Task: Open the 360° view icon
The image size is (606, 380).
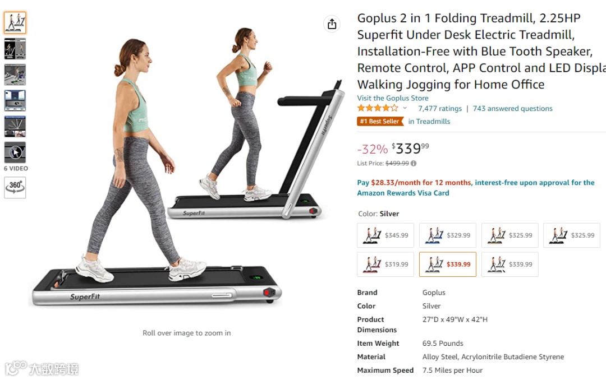Action: click(x=15, y=188)
